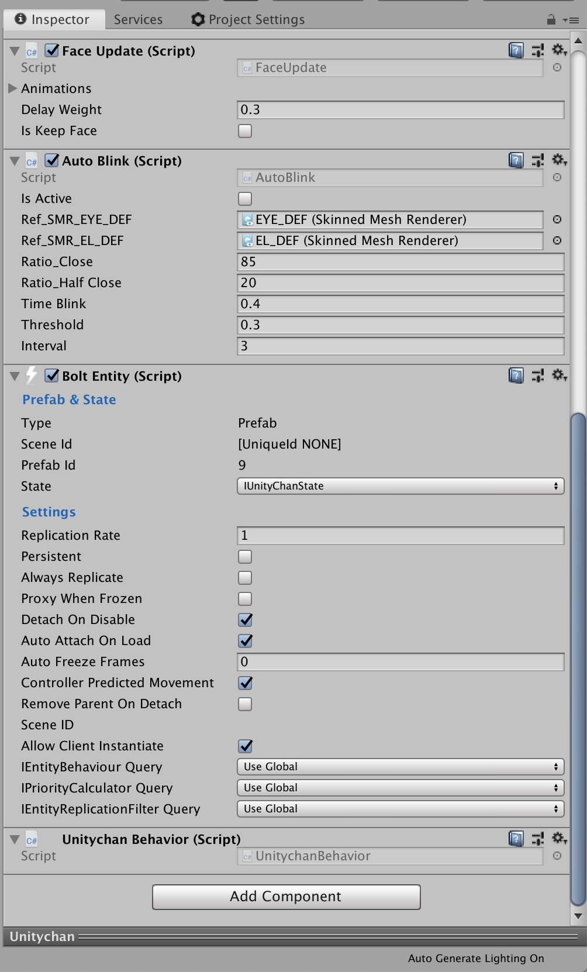Open Unitychan Behavior help reference icon

pos(516,839)
